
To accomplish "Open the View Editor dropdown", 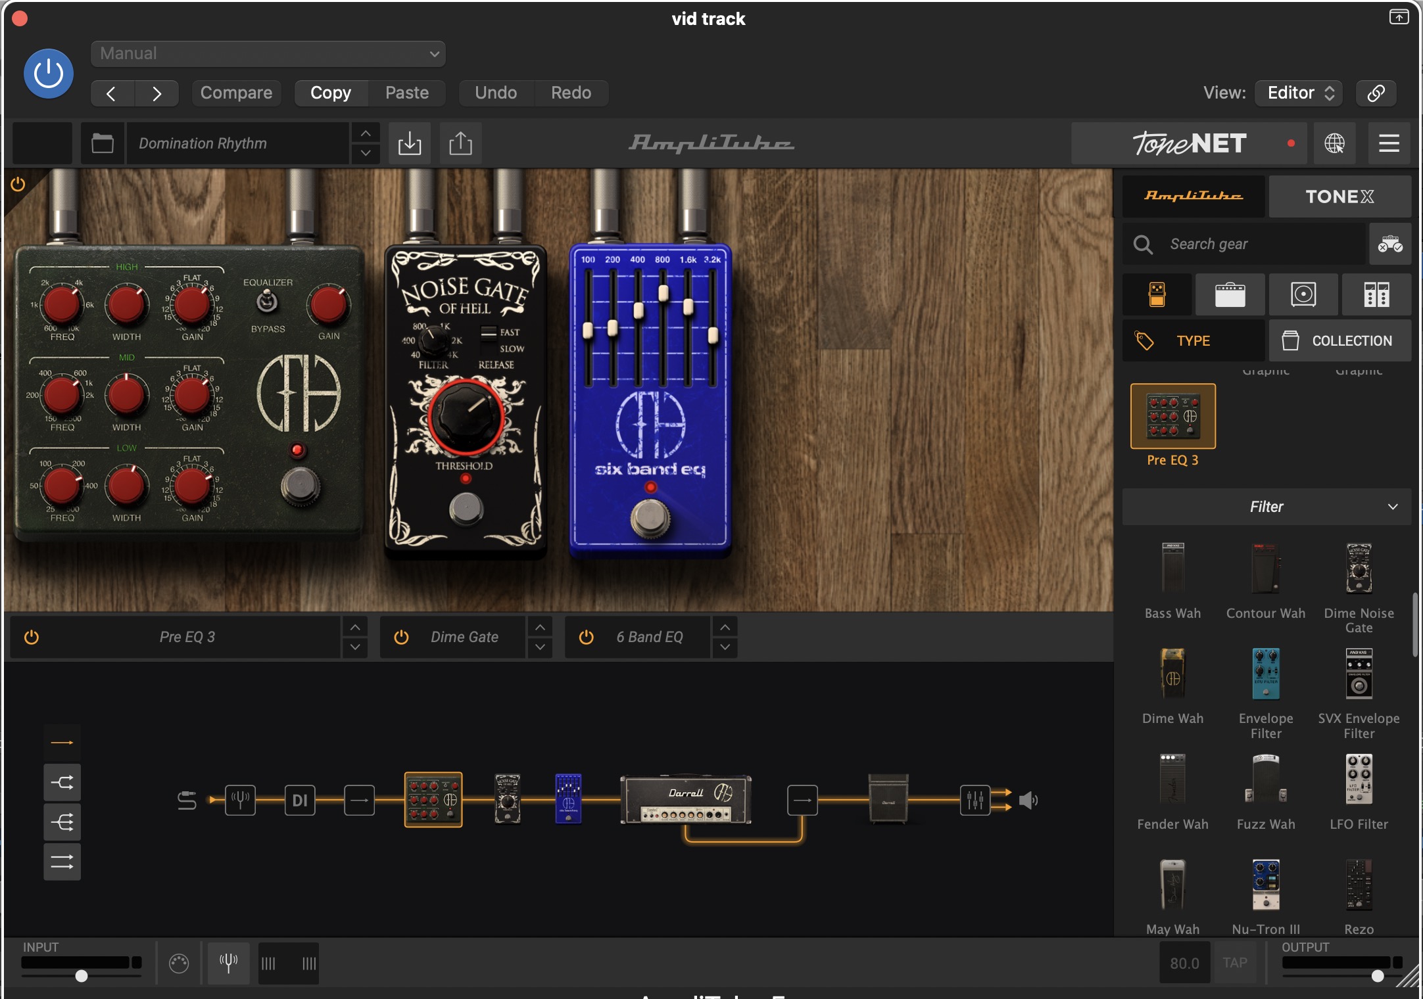I will [x=1299, y=93].
